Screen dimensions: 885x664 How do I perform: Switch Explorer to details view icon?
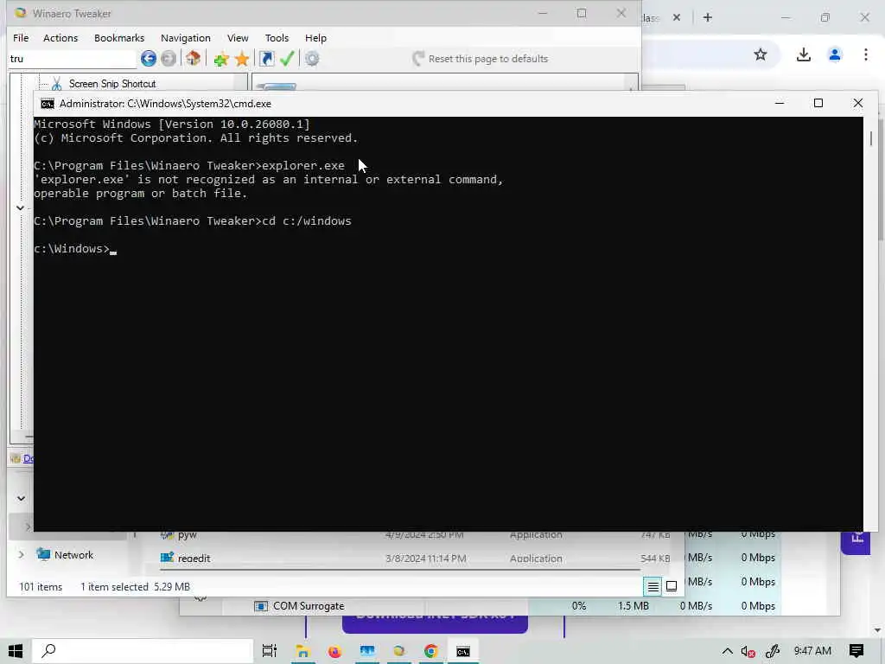click(653, 587)
